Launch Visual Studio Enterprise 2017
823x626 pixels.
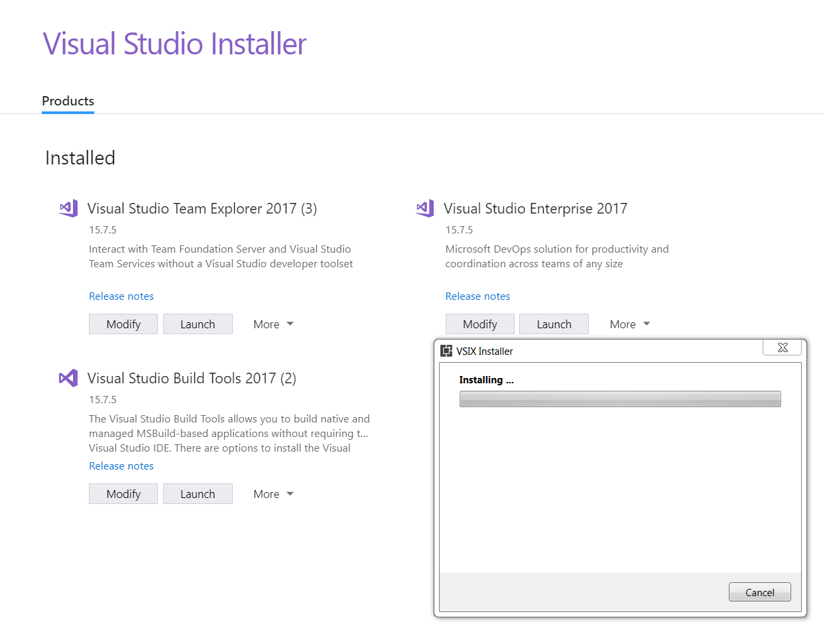pos(554,324)
